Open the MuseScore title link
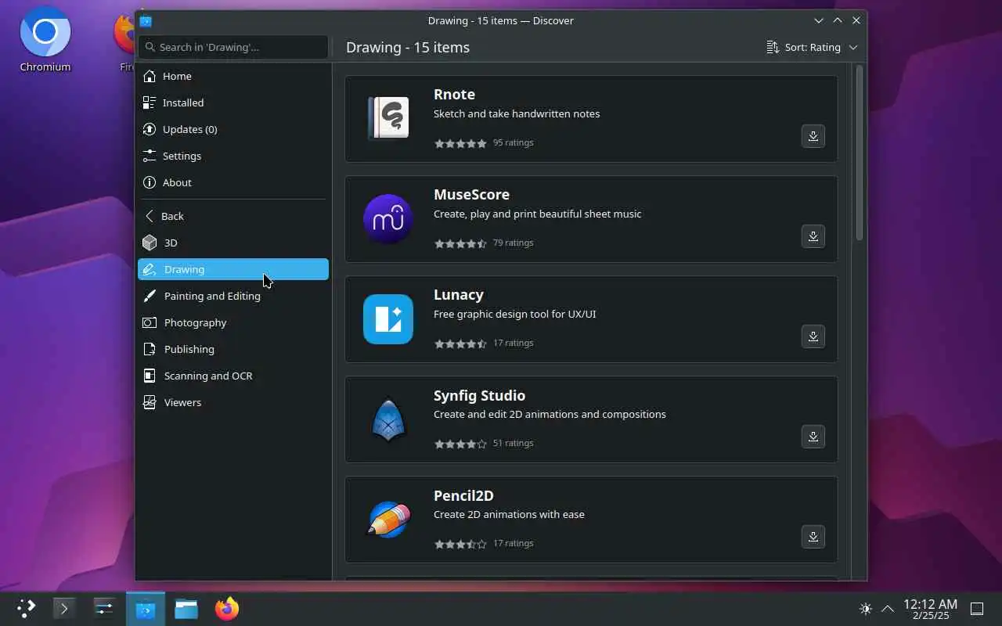Viewport: 1002px width, 626px height. tap(471, 194)
